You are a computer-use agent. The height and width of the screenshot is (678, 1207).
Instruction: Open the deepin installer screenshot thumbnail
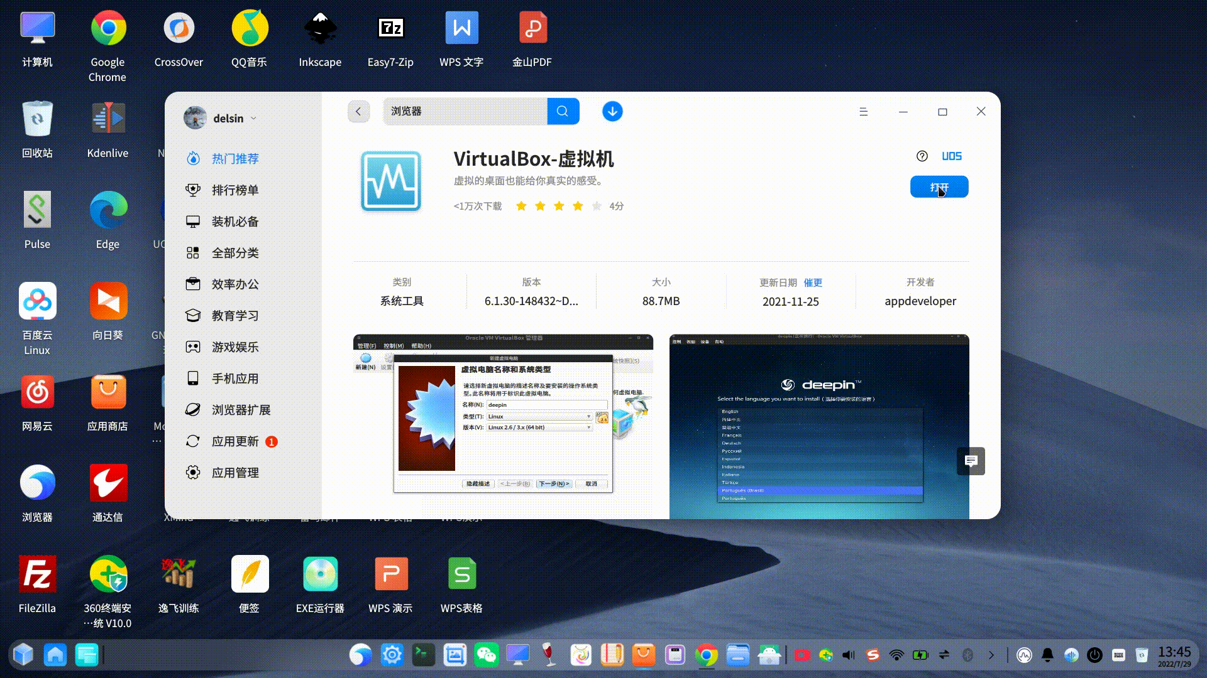point(819,426)
